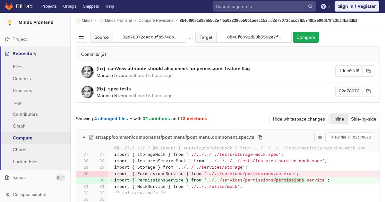Click Marcelo Rivera's avatar on first commit
Image resolution: width=385 pixels, height=202 pixels.
[x=88, y=72]
